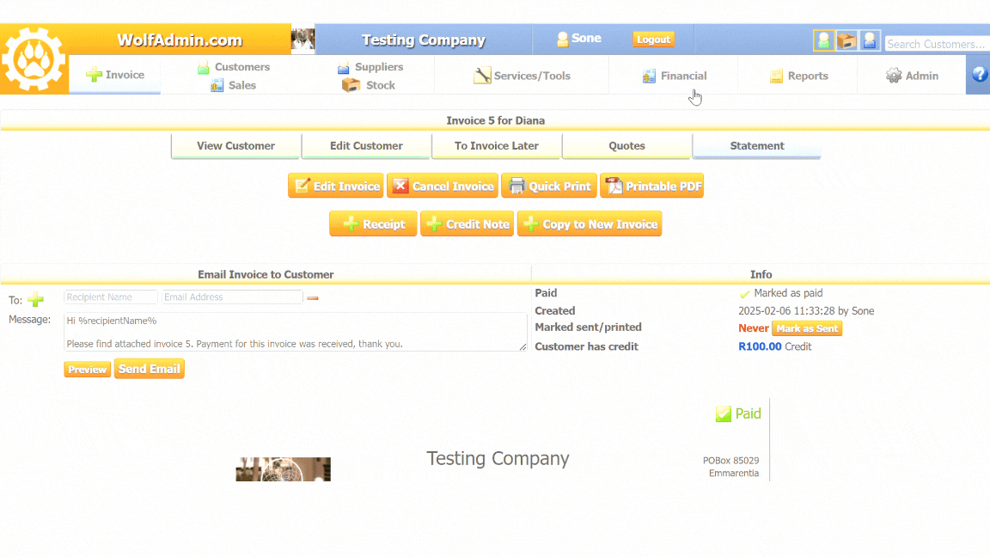
Task: Focus the Email Address field
Action: click(x=232, y=297)
